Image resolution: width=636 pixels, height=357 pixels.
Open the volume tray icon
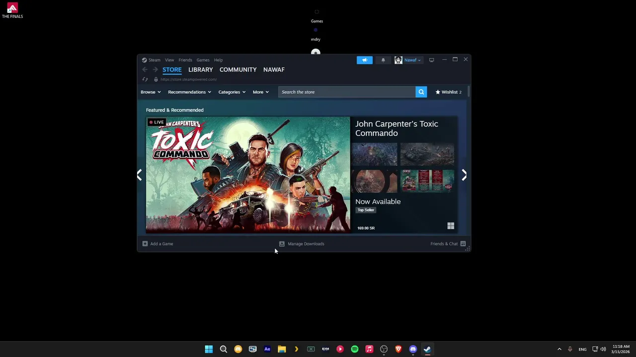[x=603, y=349]
